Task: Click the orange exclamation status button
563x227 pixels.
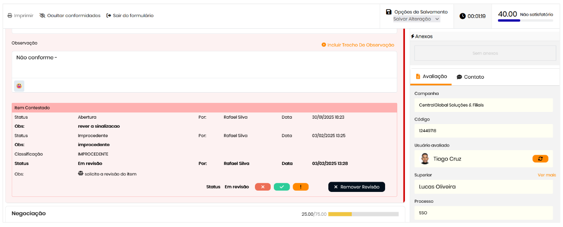Action: click(300, 187)
